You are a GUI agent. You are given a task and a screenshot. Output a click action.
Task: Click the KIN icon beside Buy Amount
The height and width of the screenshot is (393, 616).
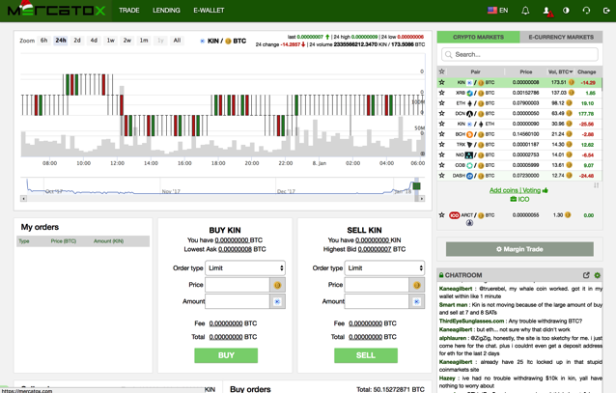click(x=277, y=301)
